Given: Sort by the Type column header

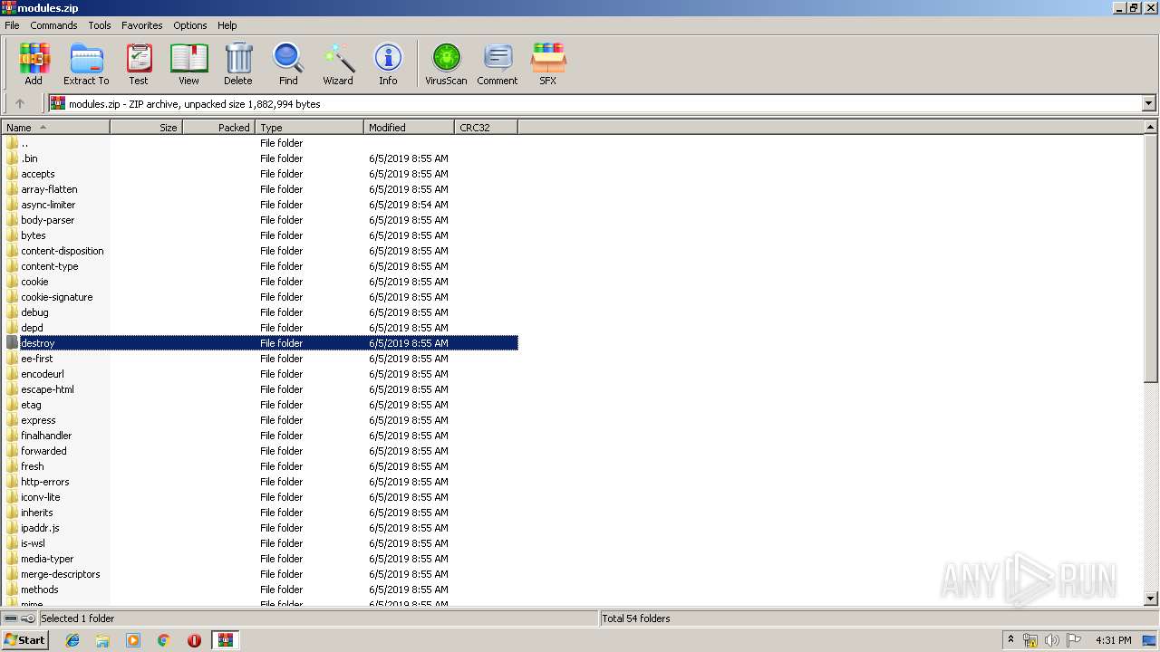Looking at the screenshot, I should coord(310,128).
